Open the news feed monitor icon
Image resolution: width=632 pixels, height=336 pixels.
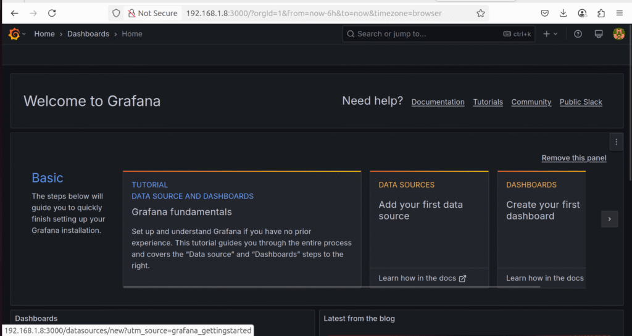click(599, 34)
